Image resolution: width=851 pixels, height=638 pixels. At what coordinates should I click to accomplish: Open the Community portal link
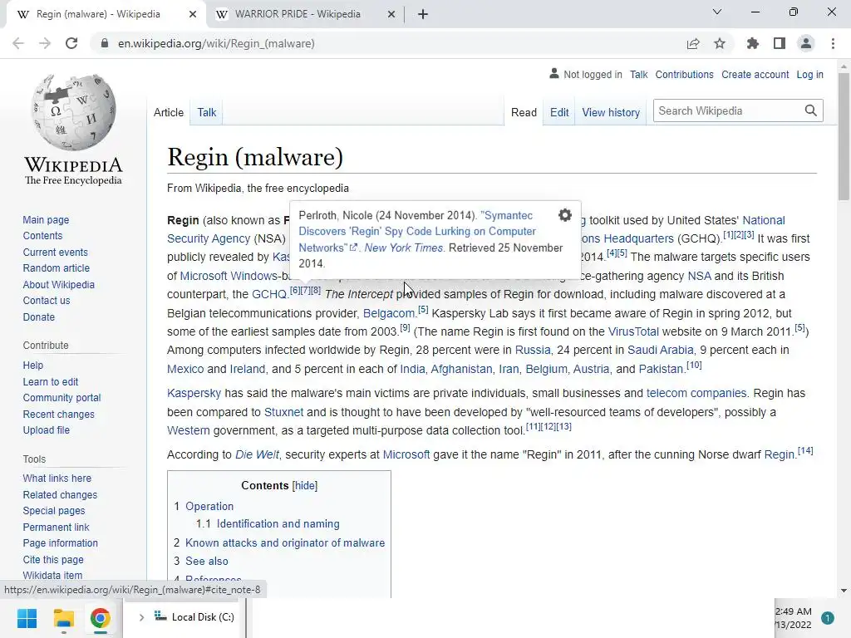tap(61, 398)
